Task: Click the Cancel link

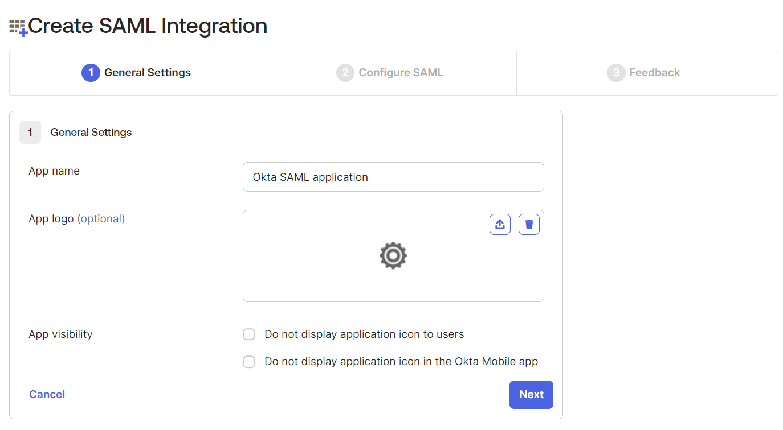Action: (47, 394)
